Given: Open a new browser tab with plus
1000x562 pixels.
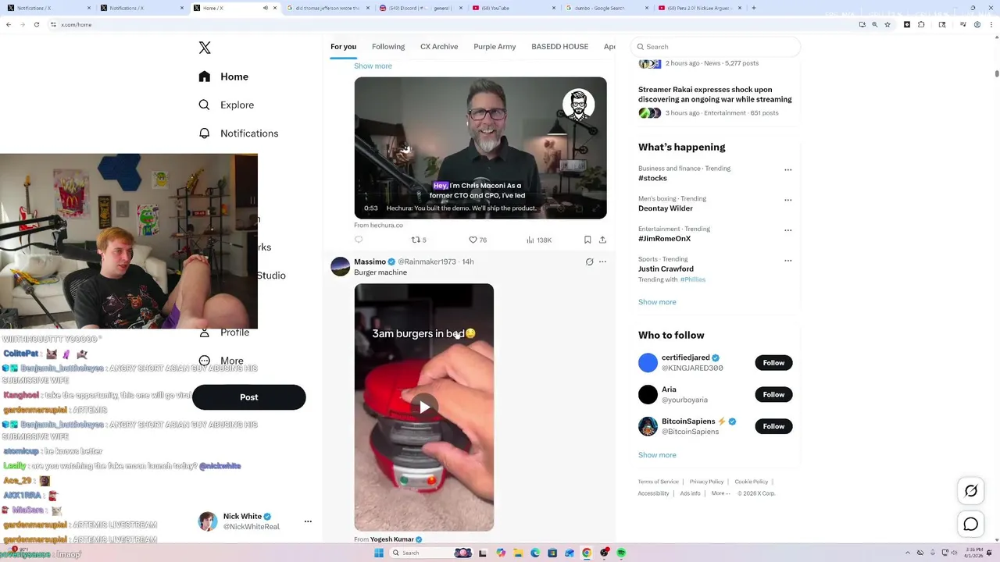Looking at the screenshot, I should [753, 8].
